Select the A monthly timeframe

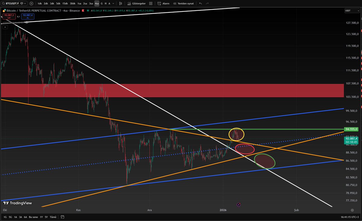pyautogui.click(x=109, y=4)
